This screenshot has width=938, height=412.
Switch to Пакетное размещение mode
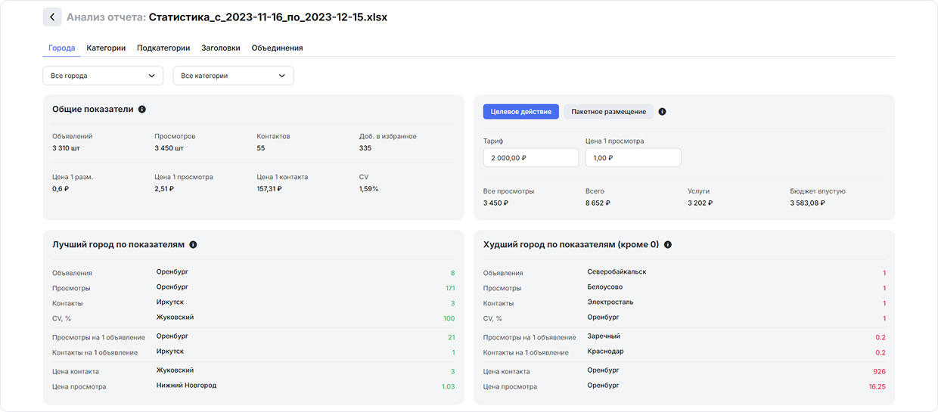point(608,112)
